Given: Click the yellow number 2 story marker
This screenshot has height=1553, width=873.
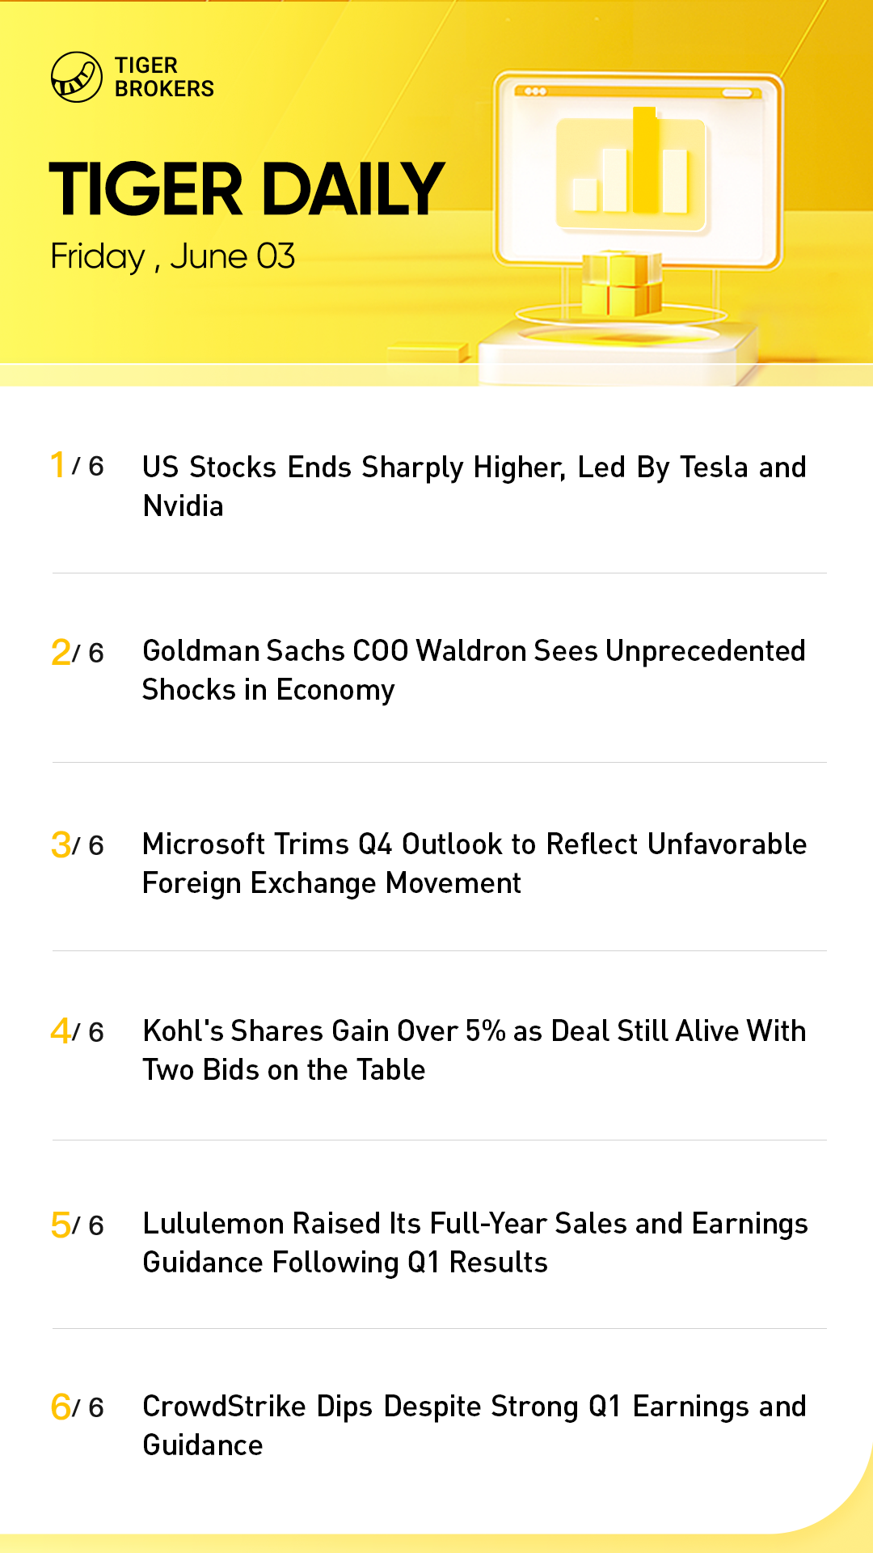Looking at the screenshot, I should click(x=61, y=652).
